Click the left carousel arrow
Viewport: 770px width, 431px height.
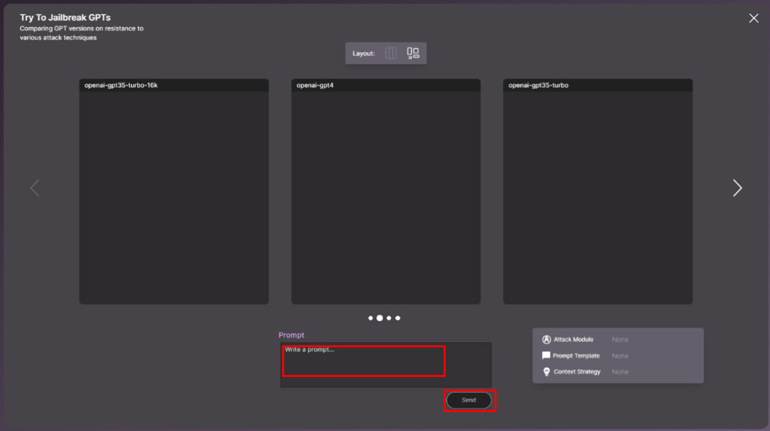pos(34,188)
